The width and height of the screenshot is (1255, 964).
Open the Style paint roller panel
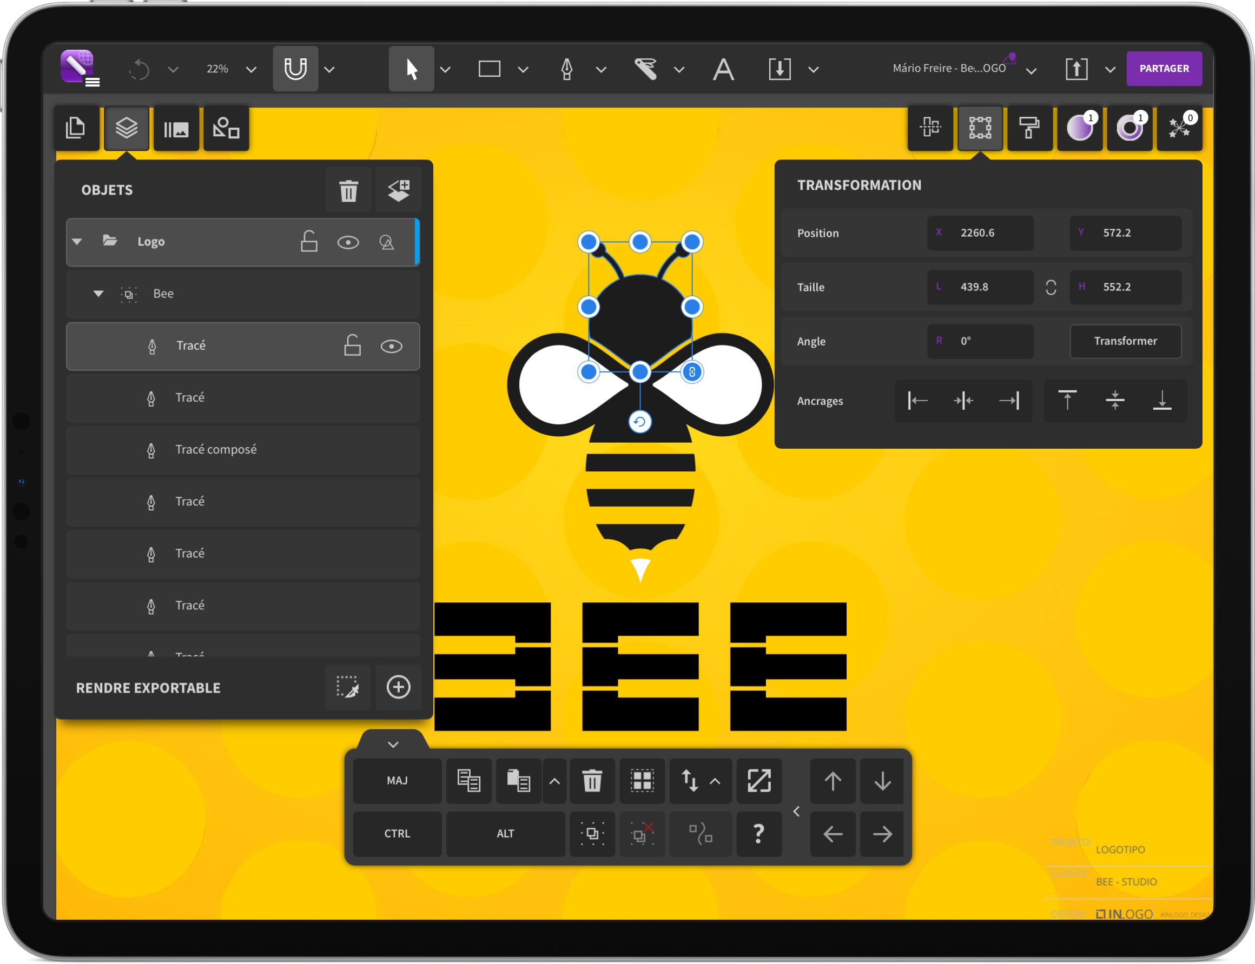(1030, 128)
